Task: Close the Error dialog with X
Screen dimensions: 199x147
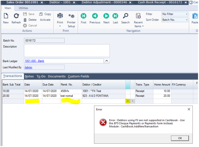Action: tap(189, 109)
